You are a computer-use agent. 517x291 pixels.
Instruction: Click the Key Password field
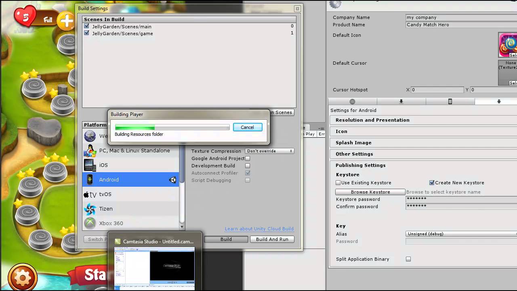coord(461,241)
